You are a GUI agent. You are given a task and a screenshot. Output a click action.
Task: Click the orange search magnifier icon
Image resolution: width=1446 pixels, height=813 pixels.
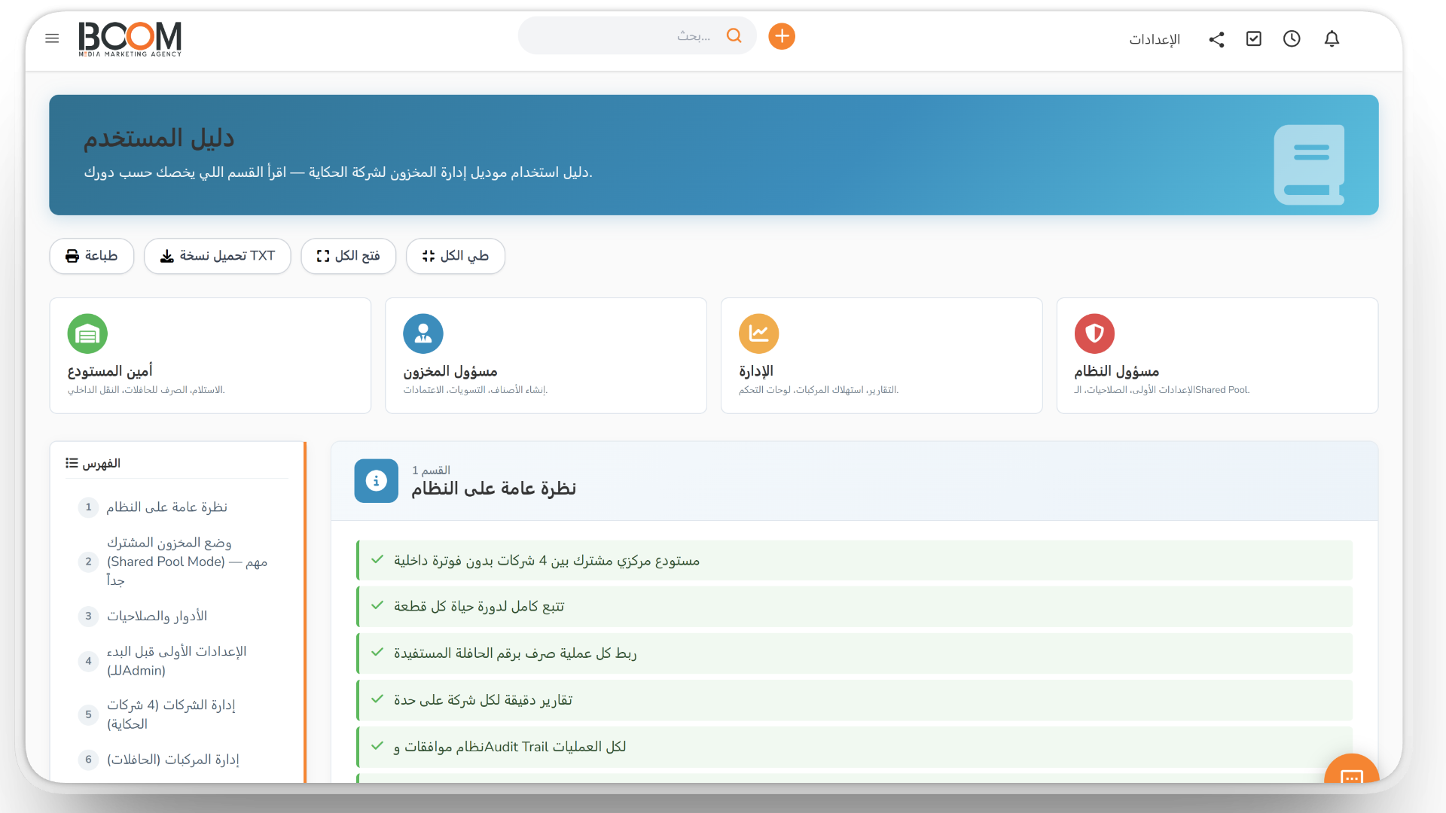tap(734, 35)
